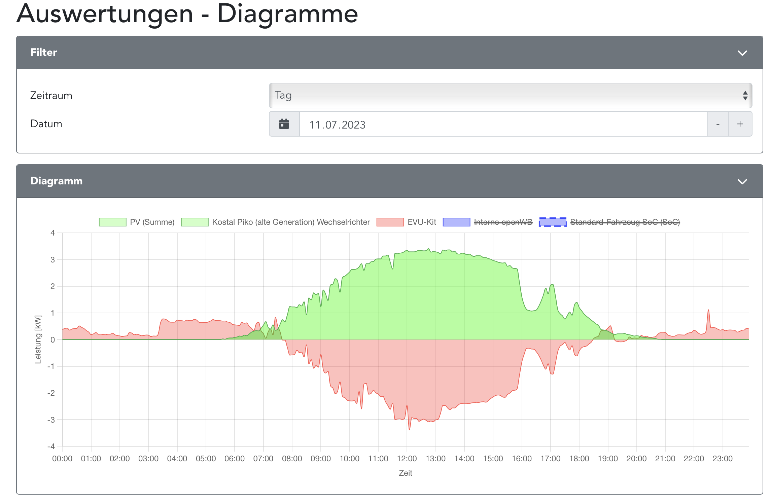Viewport: 770px width, 500px height.
Task: Toggle Kostal Piko Wechselrichter legend swatch
Action: click(195, 222)
